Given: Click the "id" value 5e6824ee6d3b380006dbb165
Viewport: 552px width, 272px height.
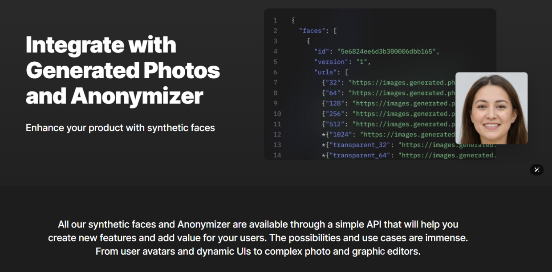Looking at the screenshot, I should click(387, 52).
